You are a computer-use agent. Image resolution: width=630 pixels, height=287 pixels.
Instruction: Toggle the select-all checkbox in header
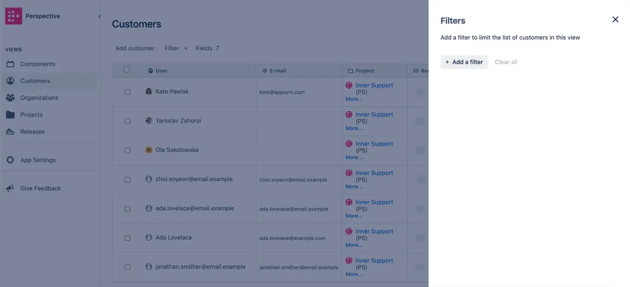(x=127, y=70)
